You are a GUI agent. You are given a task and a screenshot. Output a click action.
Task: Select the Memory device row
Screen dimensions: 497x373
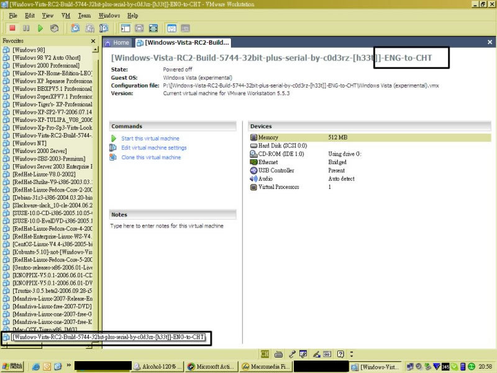(370, 137)
